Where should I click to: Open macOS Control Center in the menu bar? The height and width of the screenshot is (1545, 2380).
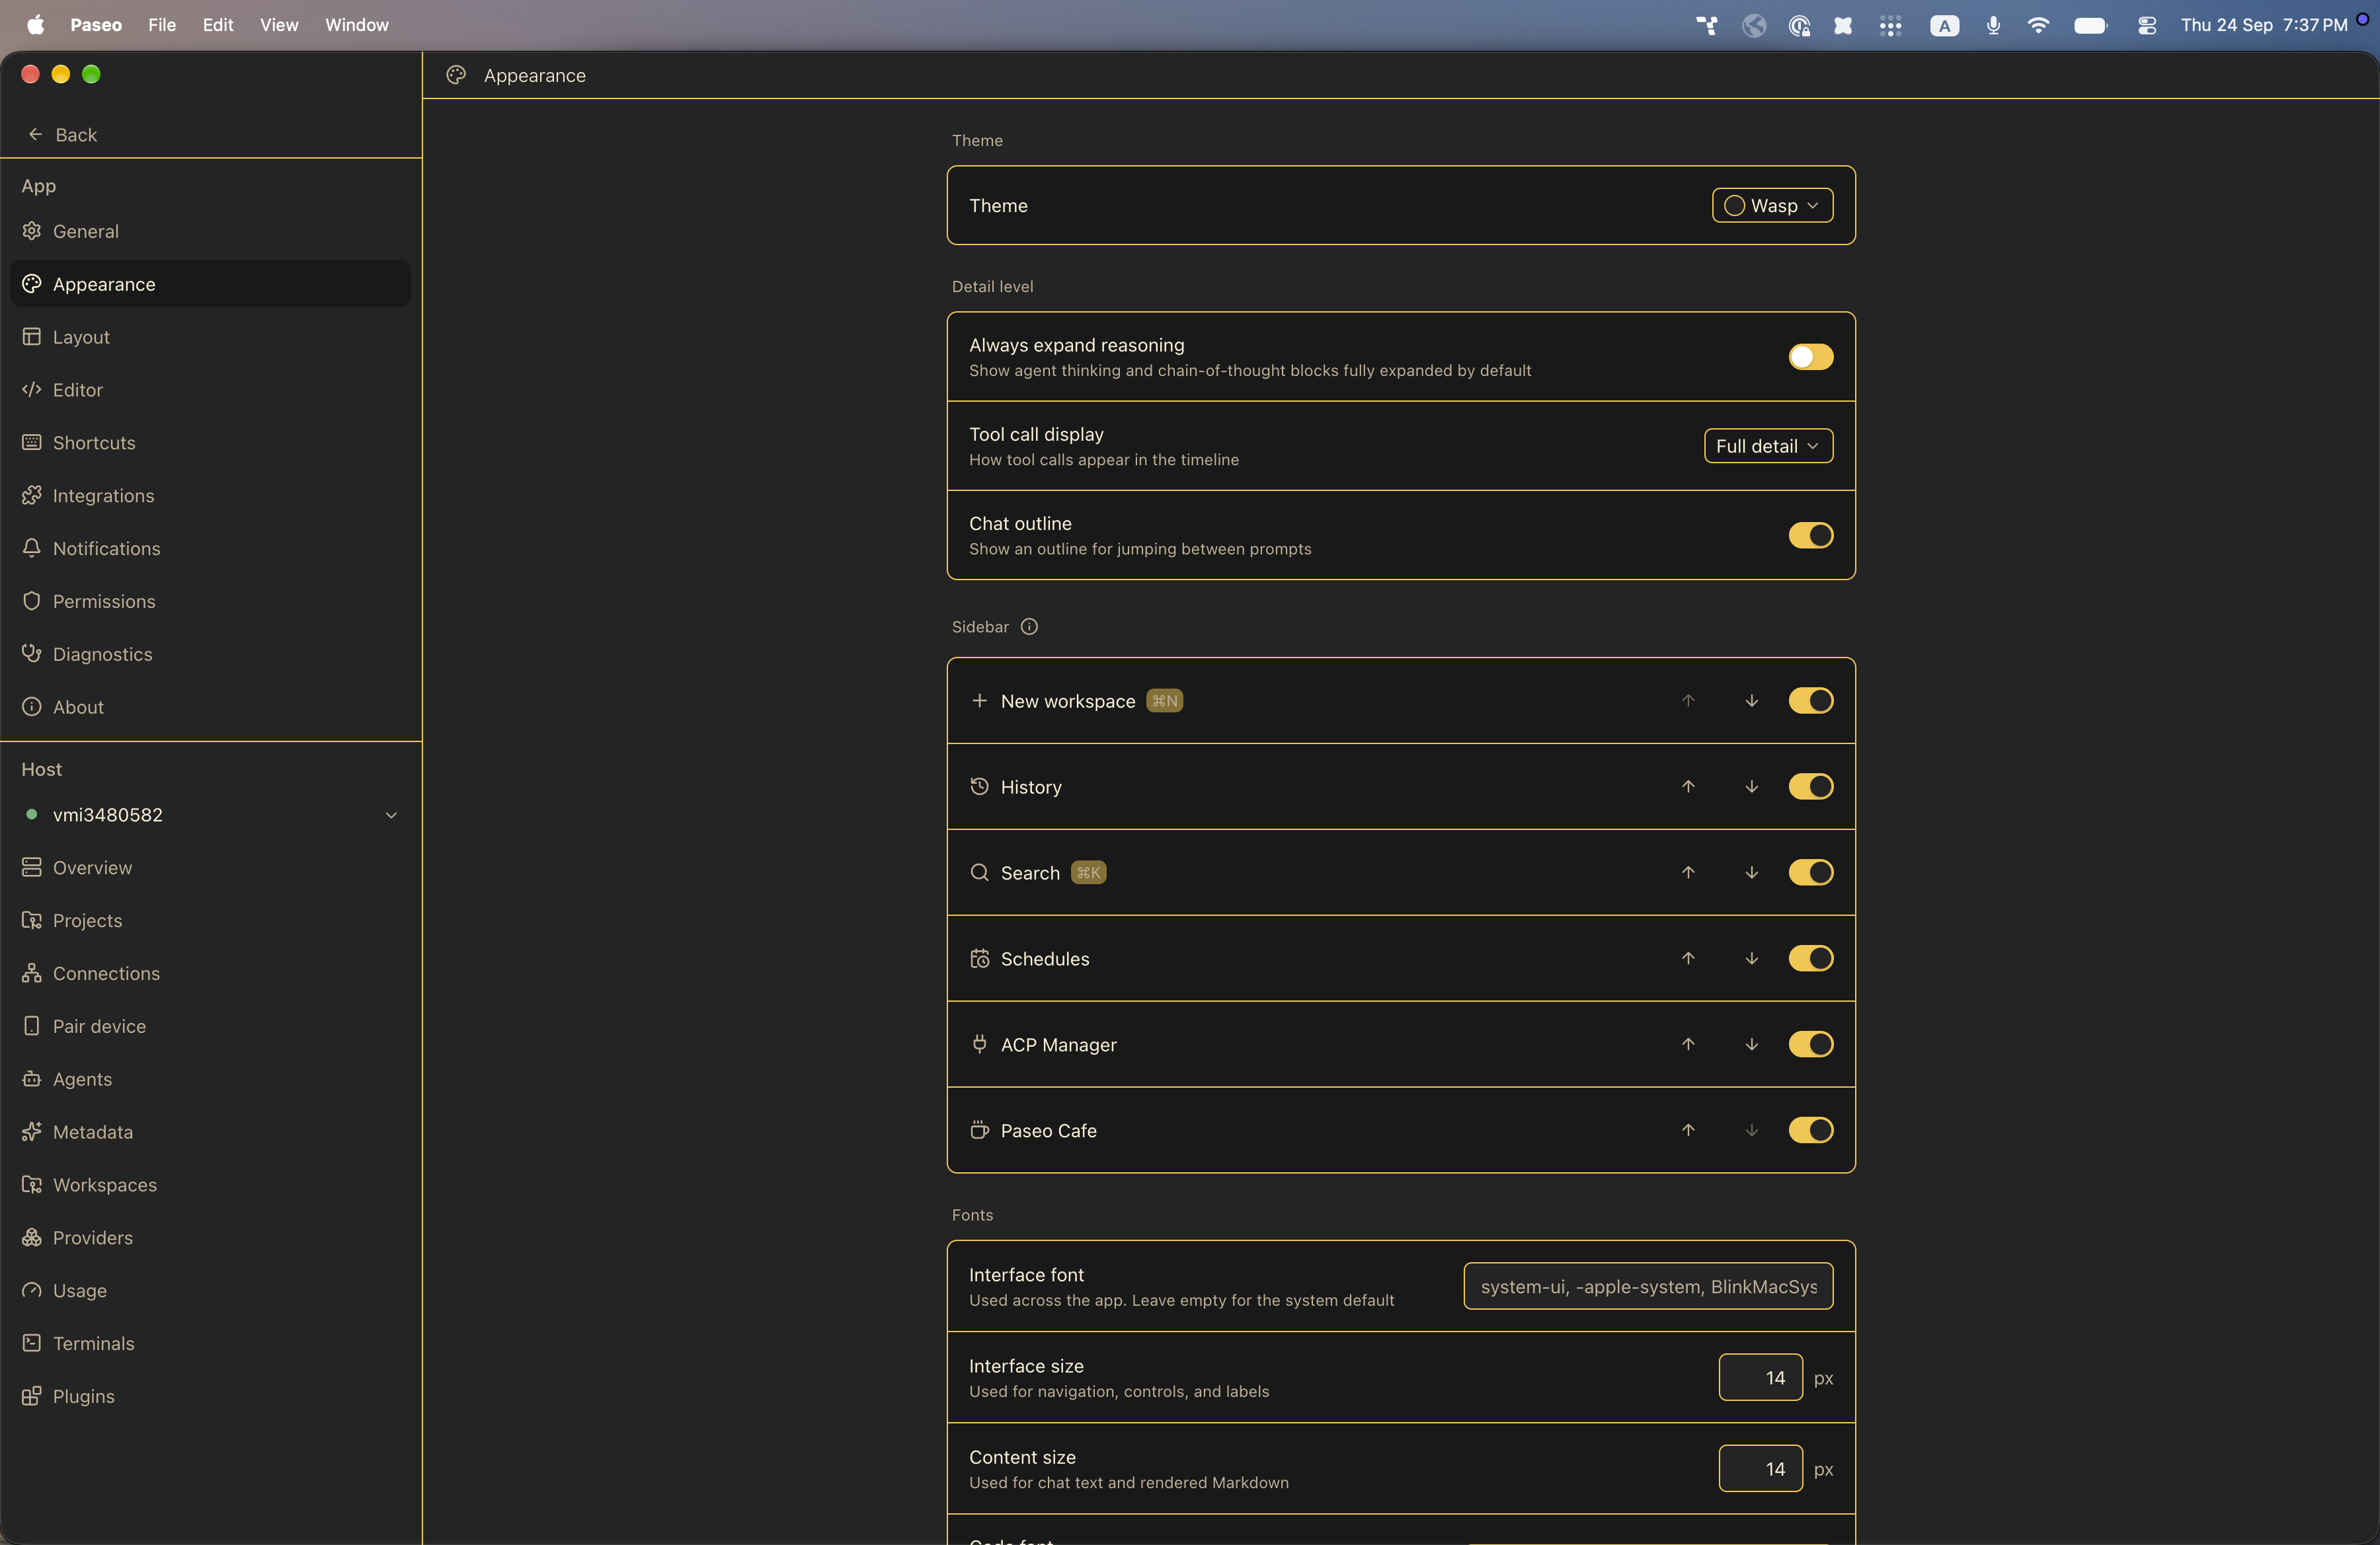pyautogui.click(x=2146, y=25)
